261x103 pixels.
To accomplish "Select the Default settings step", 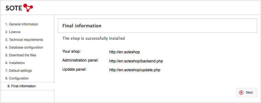I will (18, 70).
